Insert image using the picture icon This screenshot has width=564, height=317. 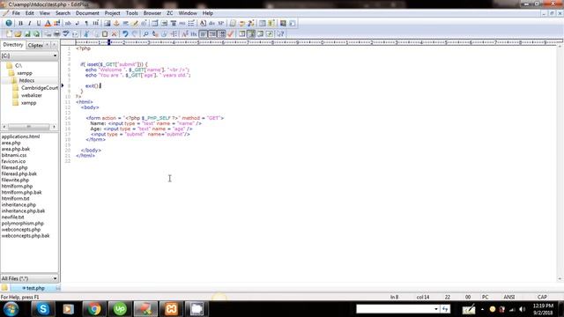(108, 24)
